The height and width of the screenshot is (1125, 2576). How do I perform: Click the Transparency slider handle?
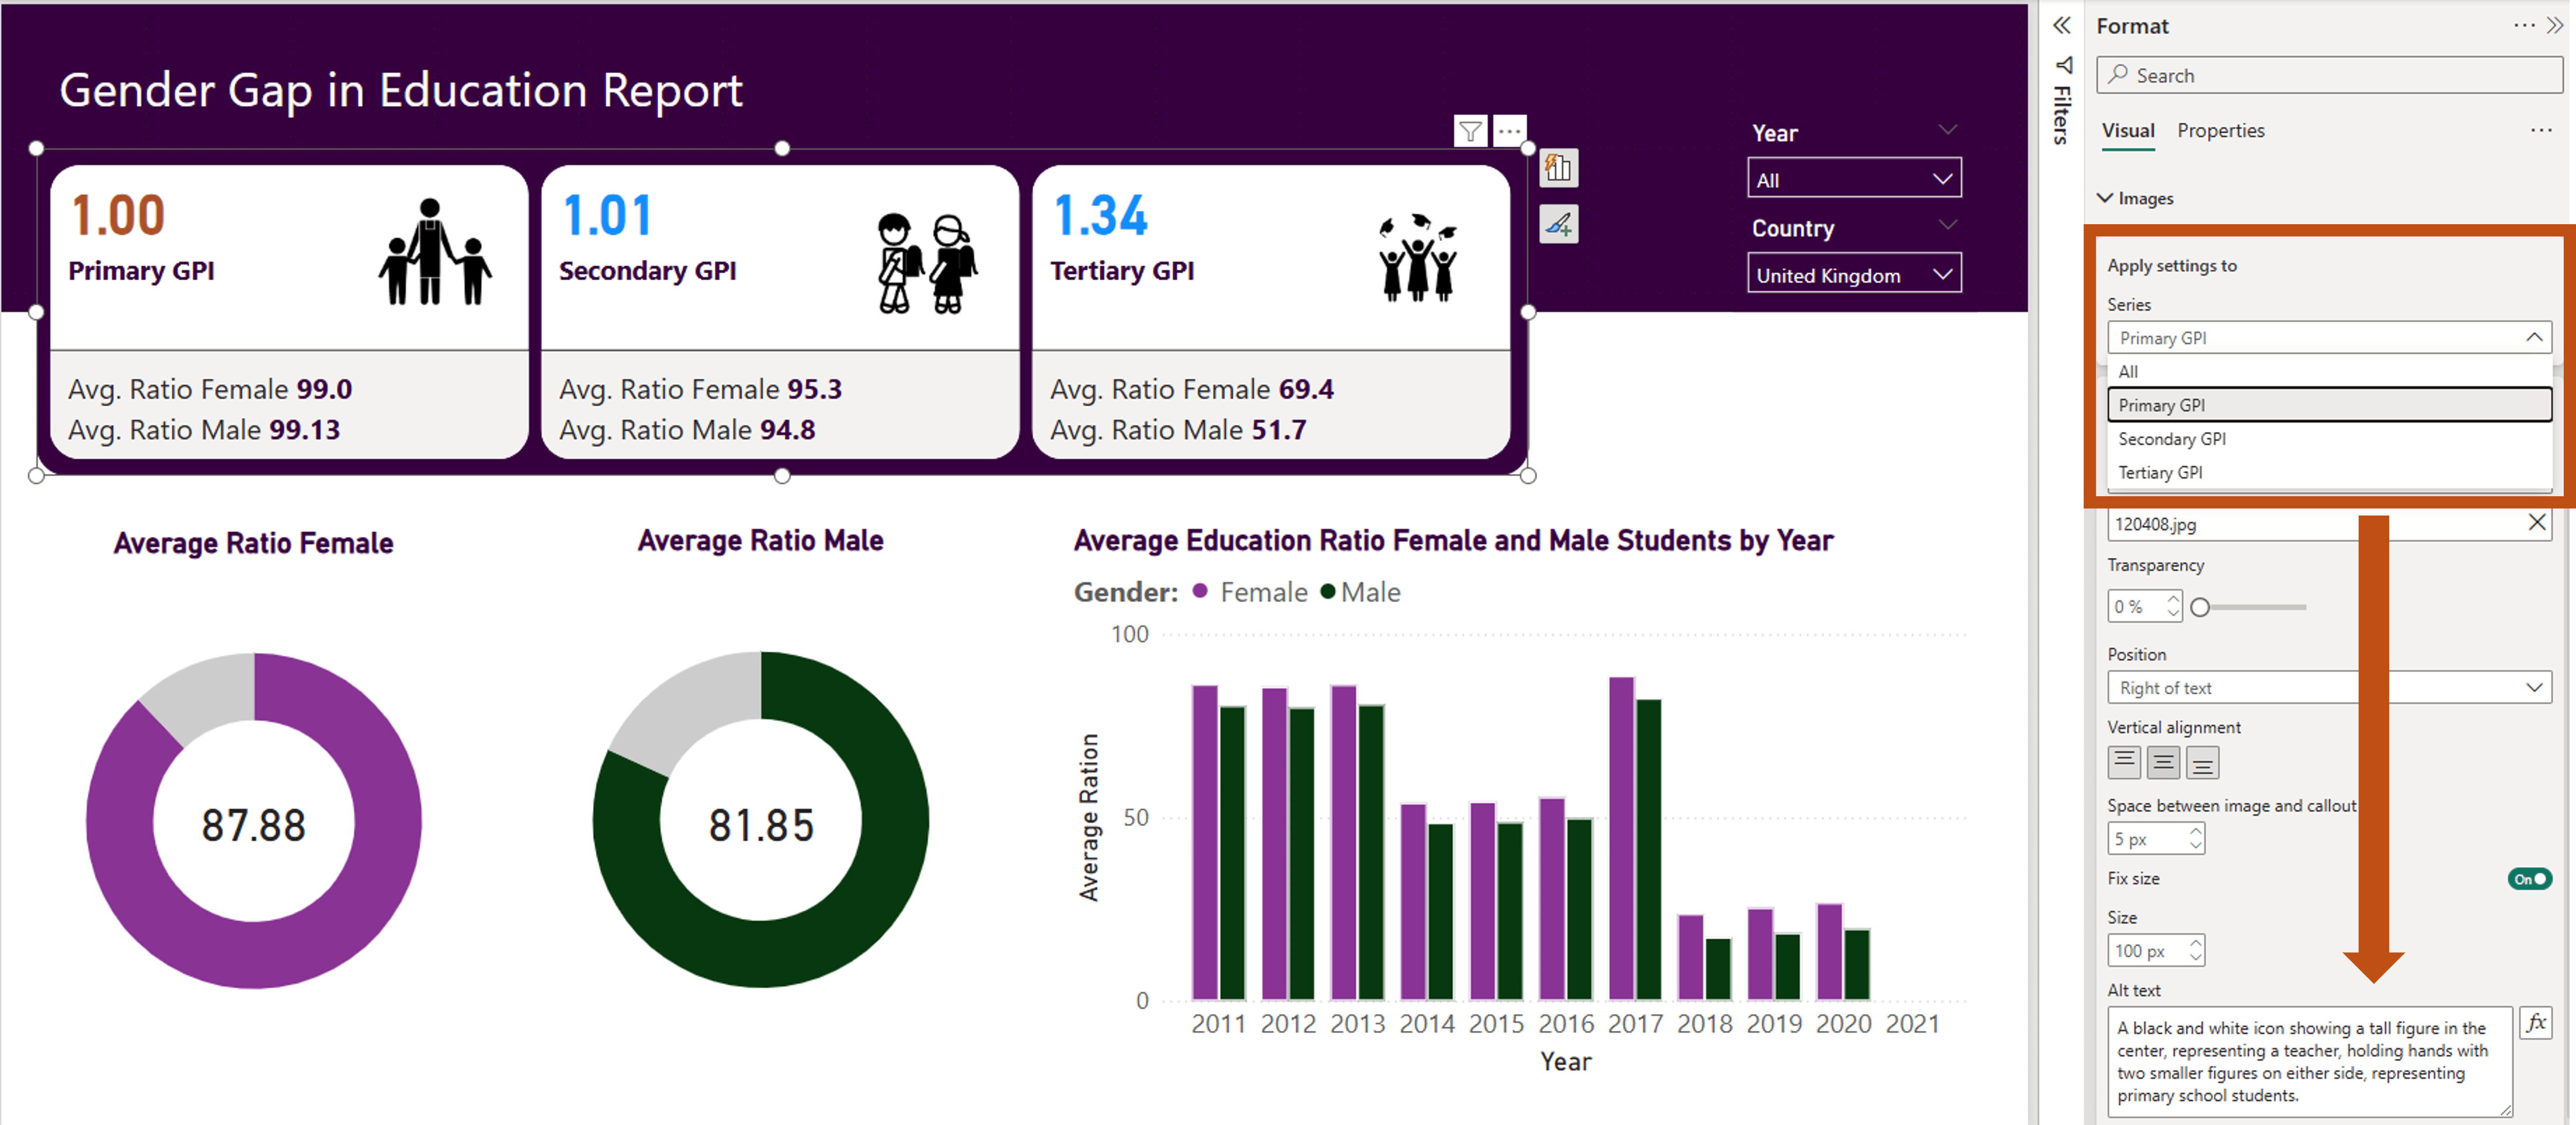(2199, 607)
